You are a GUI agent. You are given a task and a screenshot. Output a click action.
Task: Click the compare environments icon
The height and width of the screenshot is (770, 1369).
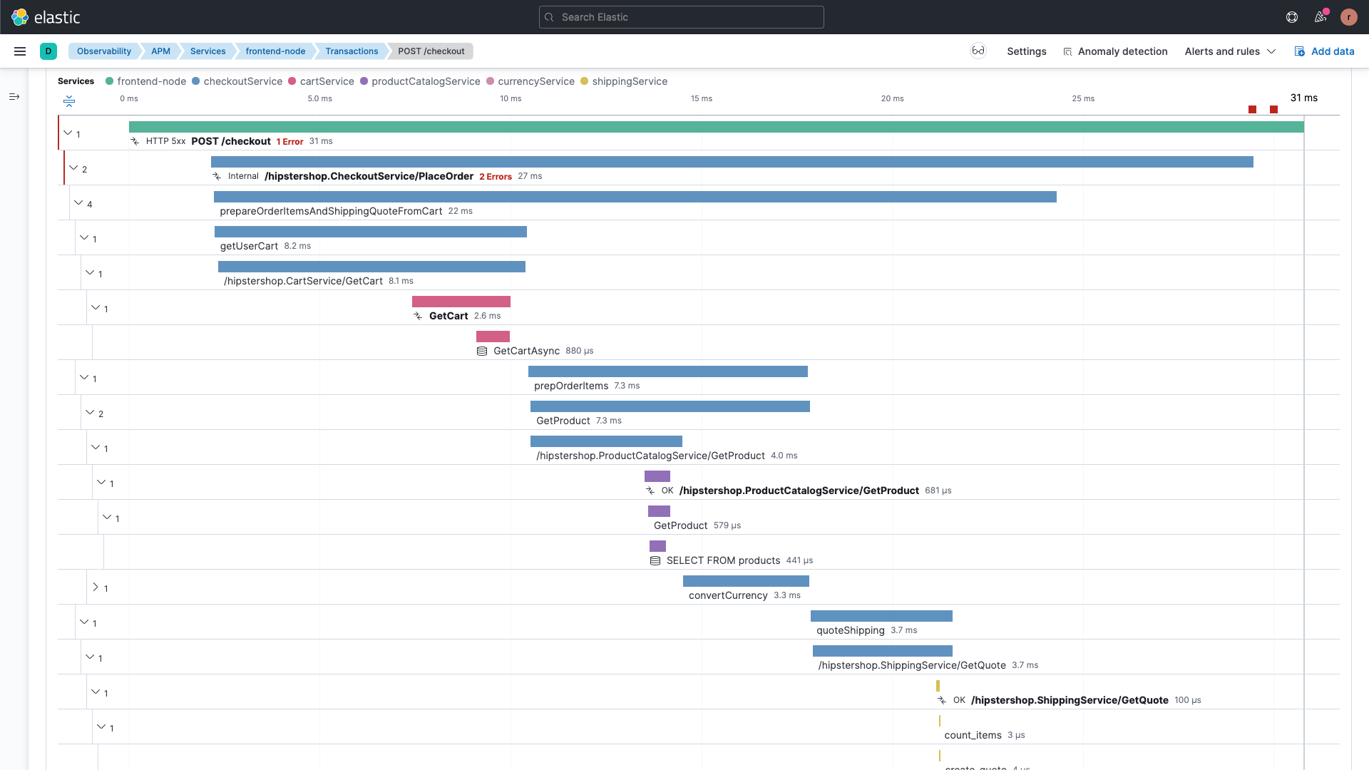point(977,51)
